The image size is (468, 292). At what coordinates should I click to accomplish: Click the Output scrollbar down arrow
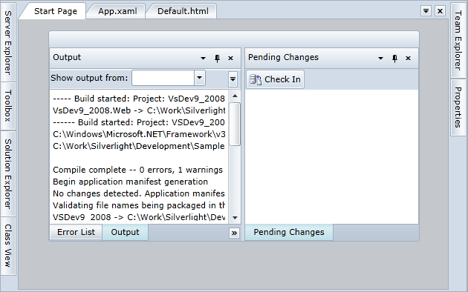point(235,218)
